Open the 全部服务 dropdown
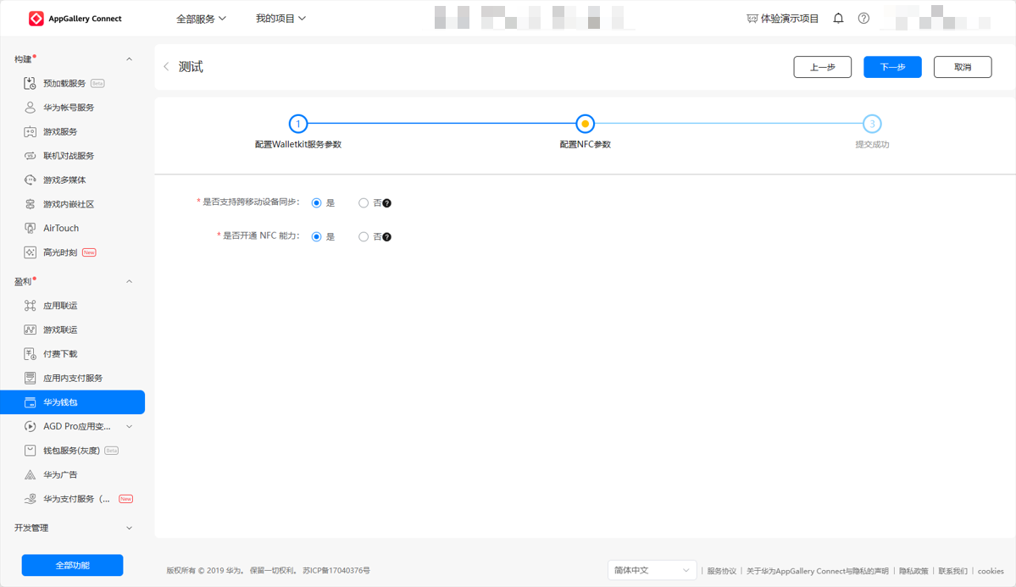 tap(201, 19)
